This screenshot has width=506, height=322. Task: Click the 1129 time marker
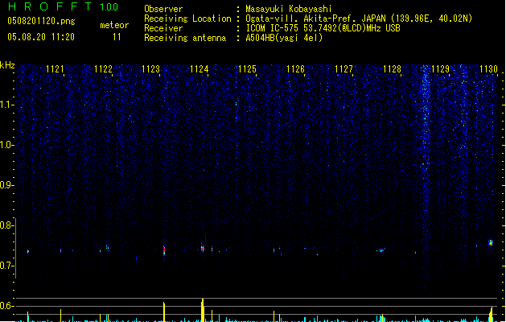click(x=441, y=69)
